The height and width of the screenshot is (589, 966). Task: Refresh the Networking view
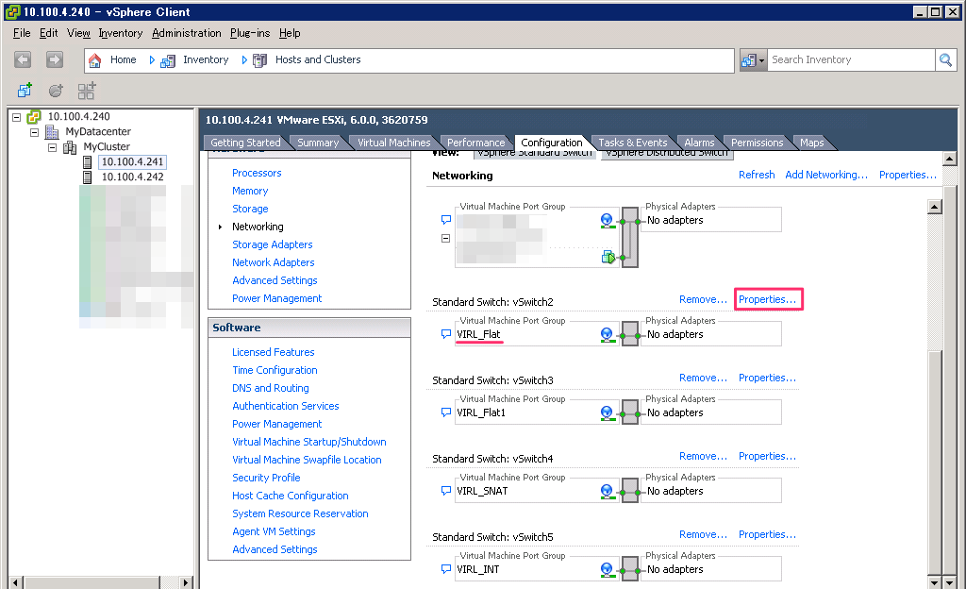pos(757,175)
